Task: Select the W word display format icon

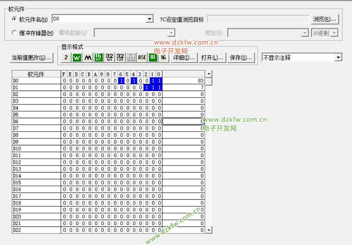Action: click(x=77, y=58)
